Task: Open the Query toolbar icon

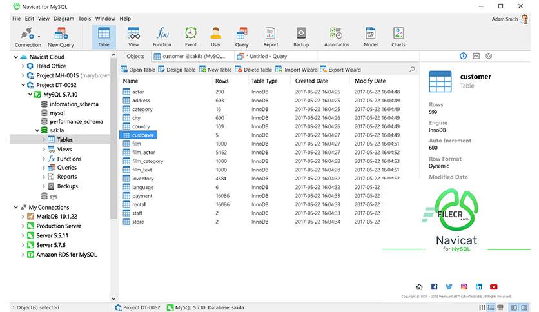Action: 242,37
